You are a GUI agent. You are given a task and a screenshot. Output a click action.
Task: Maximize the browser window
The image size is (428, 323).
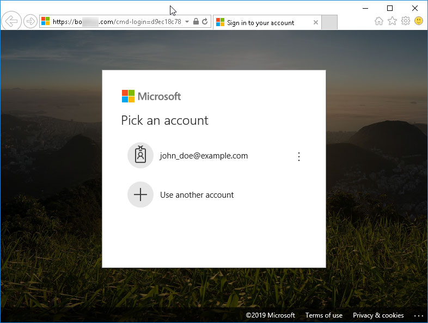click(390, 8)
